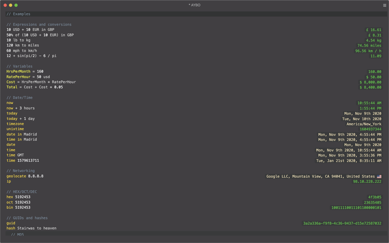Open the hamburger menu in title bar
389x243 pixels.
pos(384,5)
